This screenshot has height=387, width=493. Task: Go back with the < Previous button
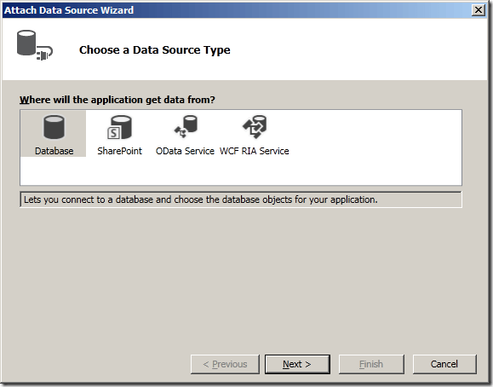click(225, 364)
